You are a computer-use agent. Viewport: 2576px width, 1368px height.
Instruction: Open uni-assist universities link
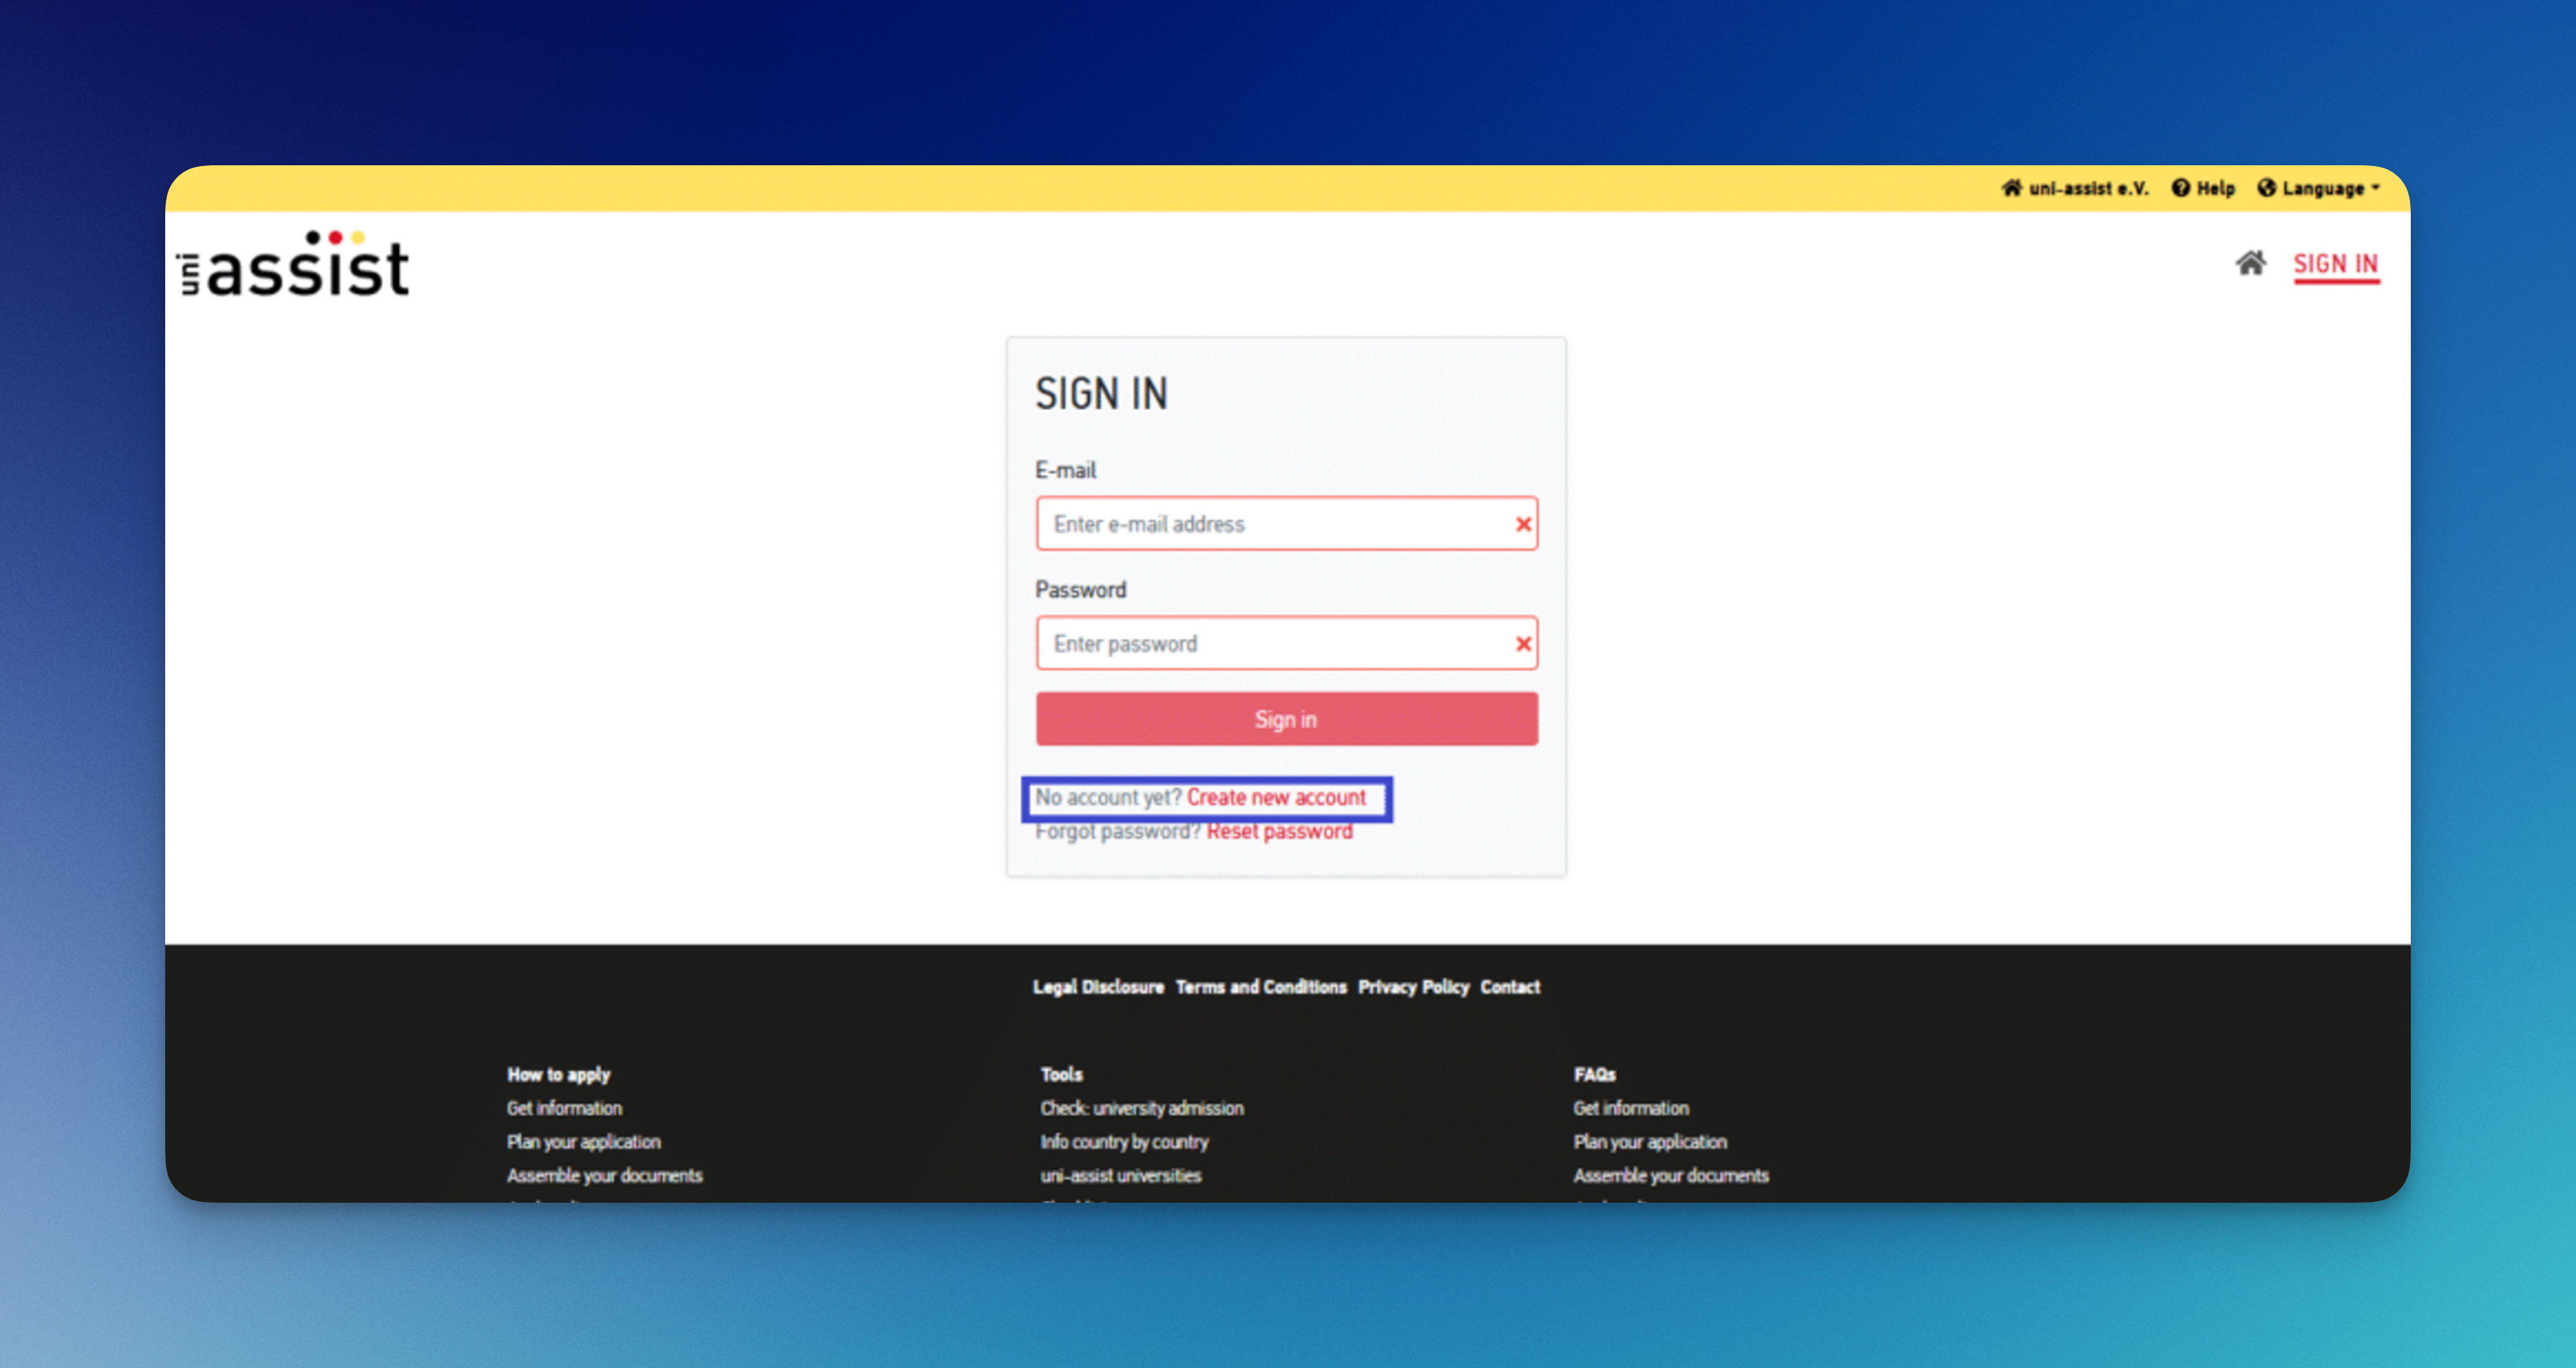pyautogui.click(x=1120, y=1175)
